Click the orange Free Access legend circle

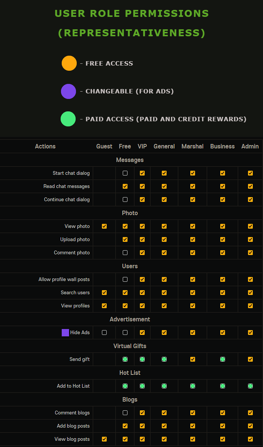coord(69,63)
